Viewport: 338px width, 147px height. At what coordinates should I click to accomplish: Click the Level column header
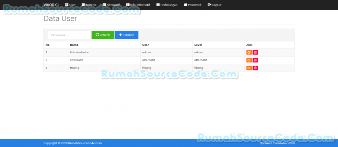(198, 45)
